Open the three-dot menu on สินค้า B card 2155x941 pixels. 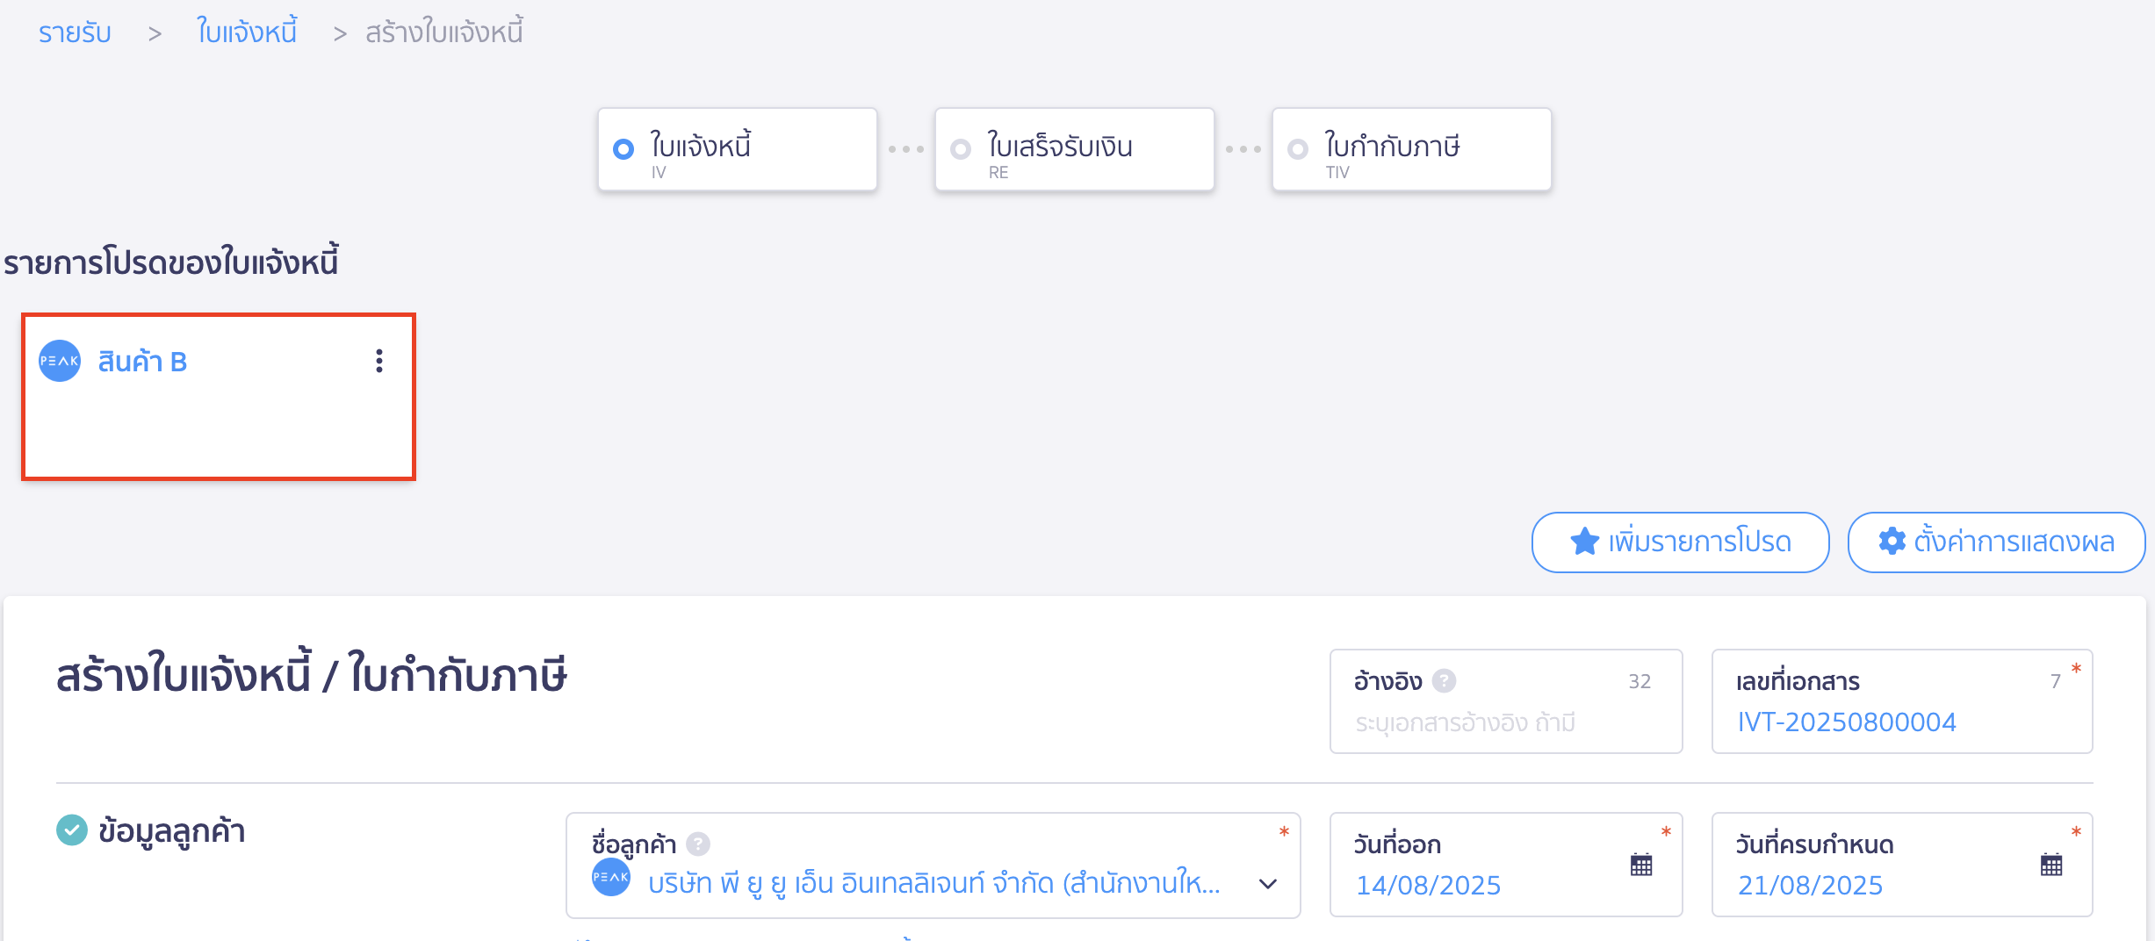click(379, 361)
